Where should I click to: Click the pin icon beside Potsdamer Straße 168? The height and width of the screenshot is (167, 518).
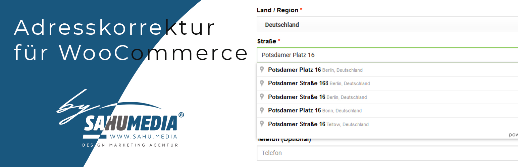262,83
